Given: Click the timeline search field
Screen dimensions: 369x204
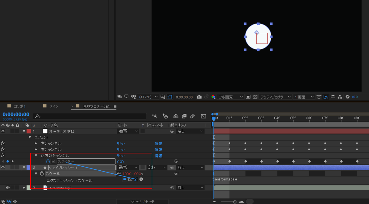Looking at the screenshot, I should 88,116.
